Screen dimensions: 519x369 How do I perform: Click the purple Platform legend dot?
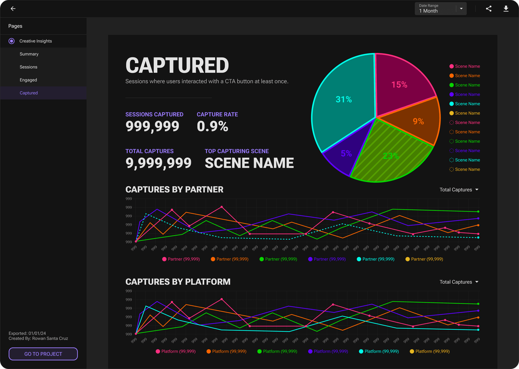coord(310,351)
